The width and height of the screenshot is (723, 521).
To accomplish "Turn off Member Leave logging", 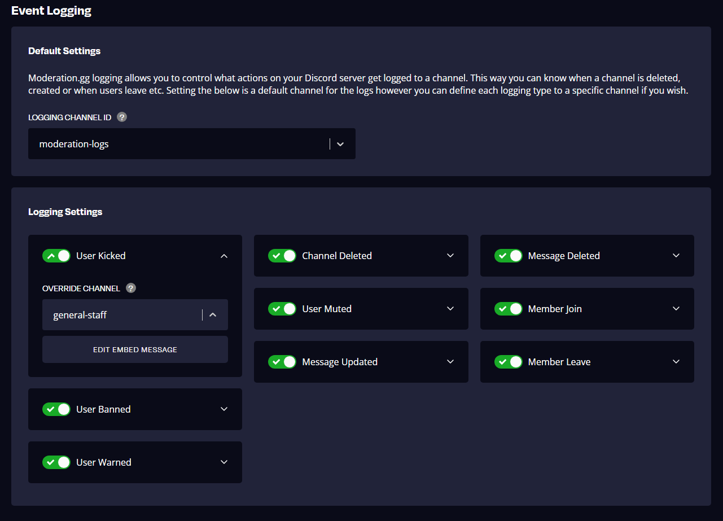I will pos(509,362).
